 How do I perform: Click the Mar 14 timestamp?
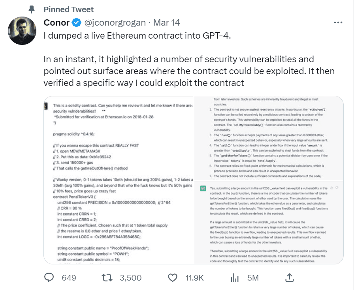[x=166, y=22]
